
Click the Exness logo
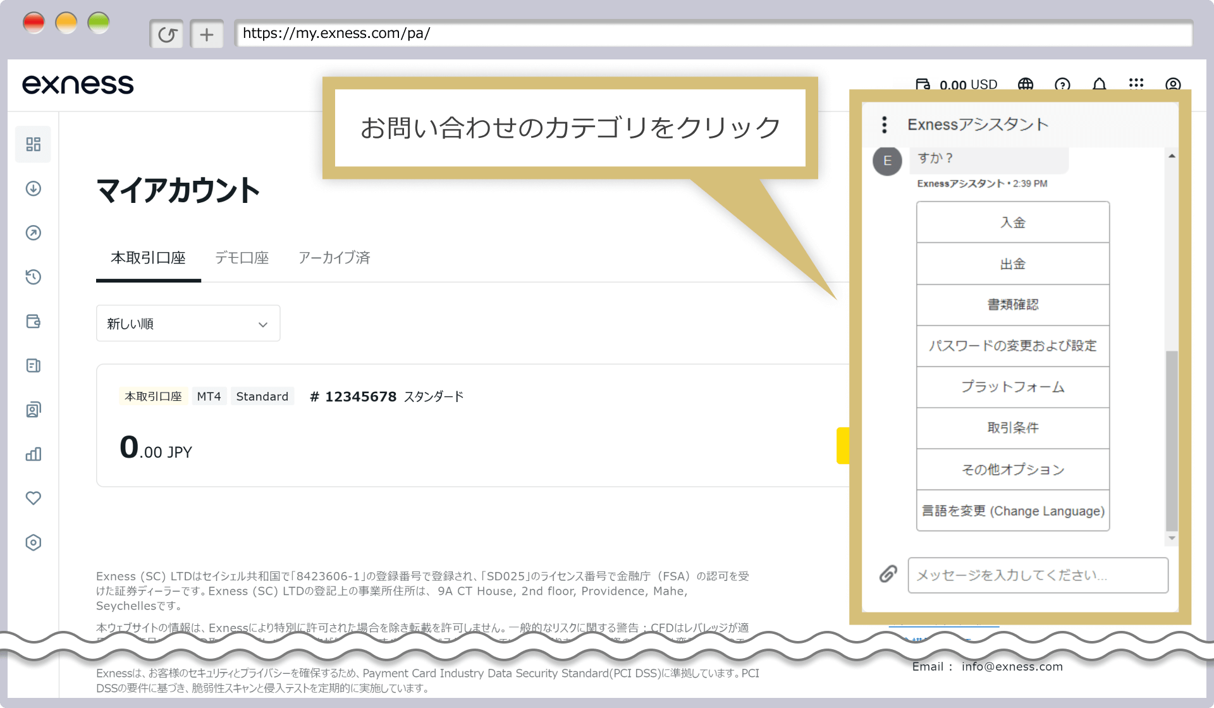(78, 84)
